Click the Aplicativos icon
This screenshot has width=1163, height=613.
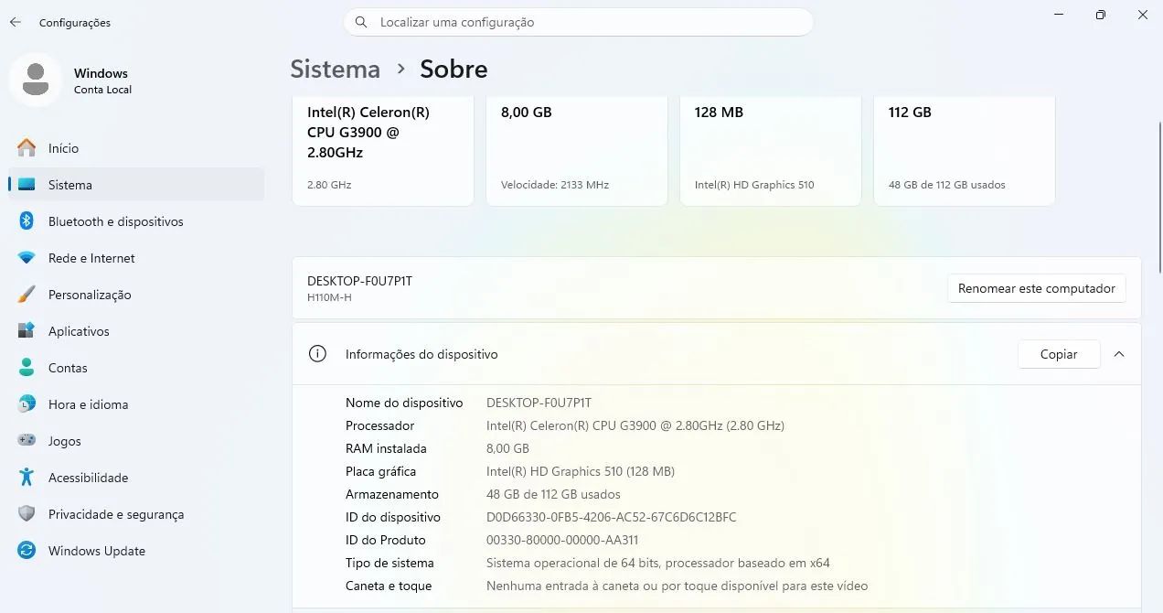(x=27, y=331)
